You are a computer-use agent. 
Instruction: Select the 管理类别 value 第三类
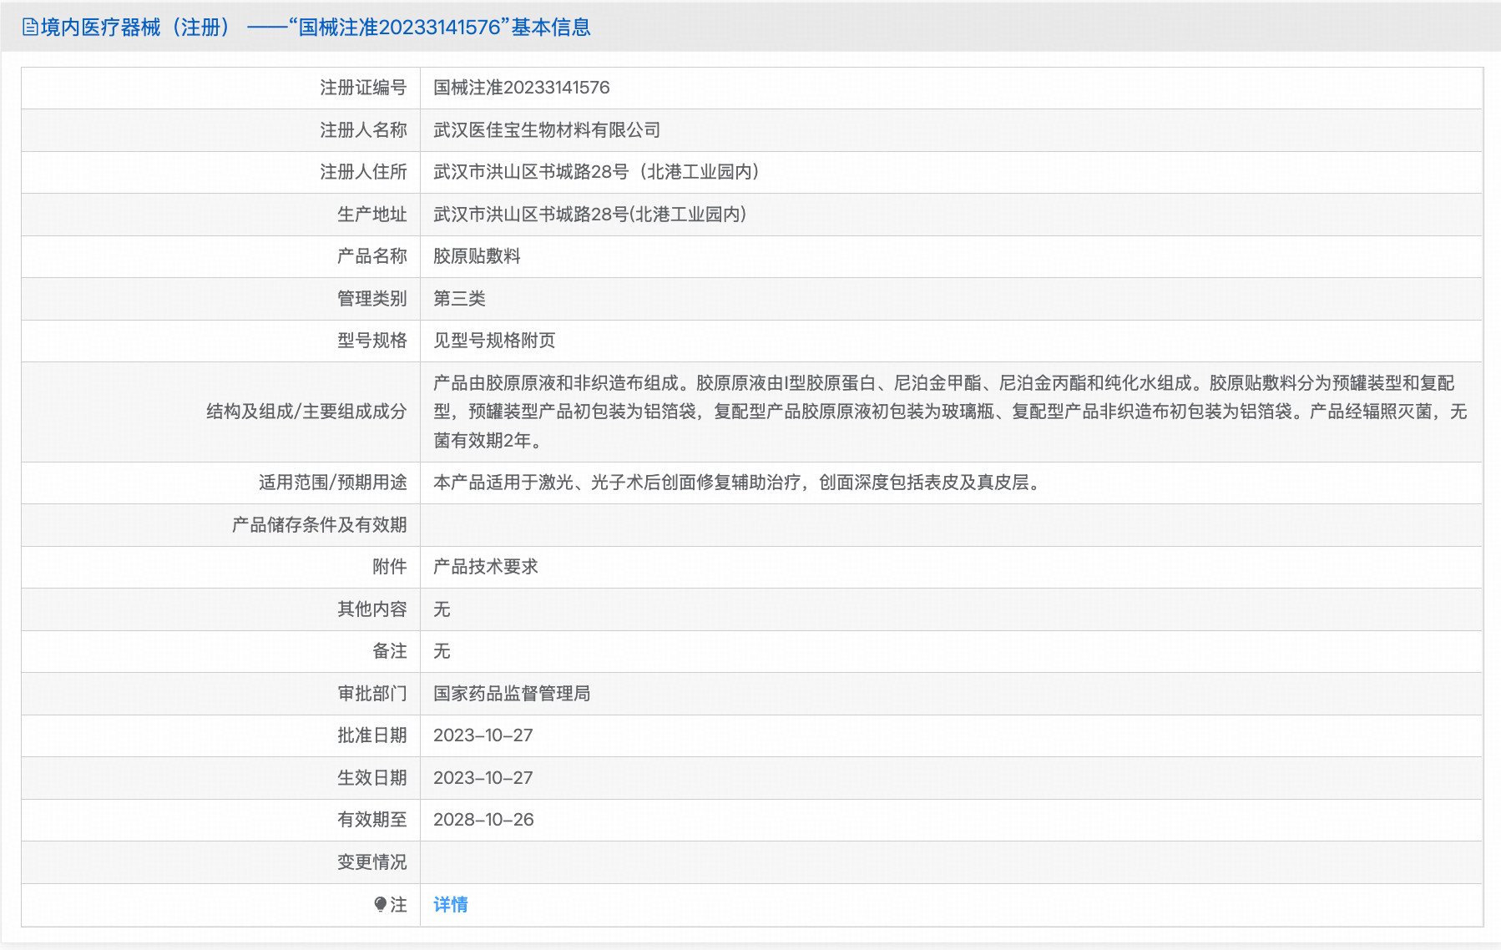(461, 298)
